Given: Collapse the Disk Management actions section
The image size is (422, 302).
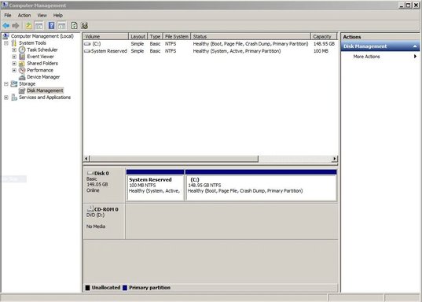Looking at the screenshot, I should point(415,46).
